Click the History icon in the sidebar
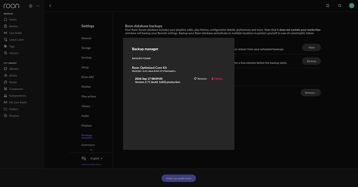The height and width of the screenshot is (187, 358). 6,53
